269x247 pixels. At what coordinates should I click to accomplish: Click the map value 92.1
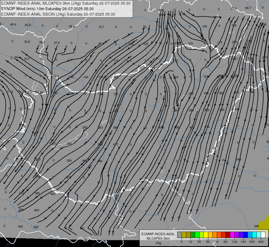click(56, 76)
